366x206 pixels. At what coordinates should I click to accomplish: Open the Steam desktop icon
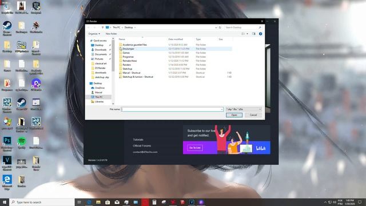7,28
